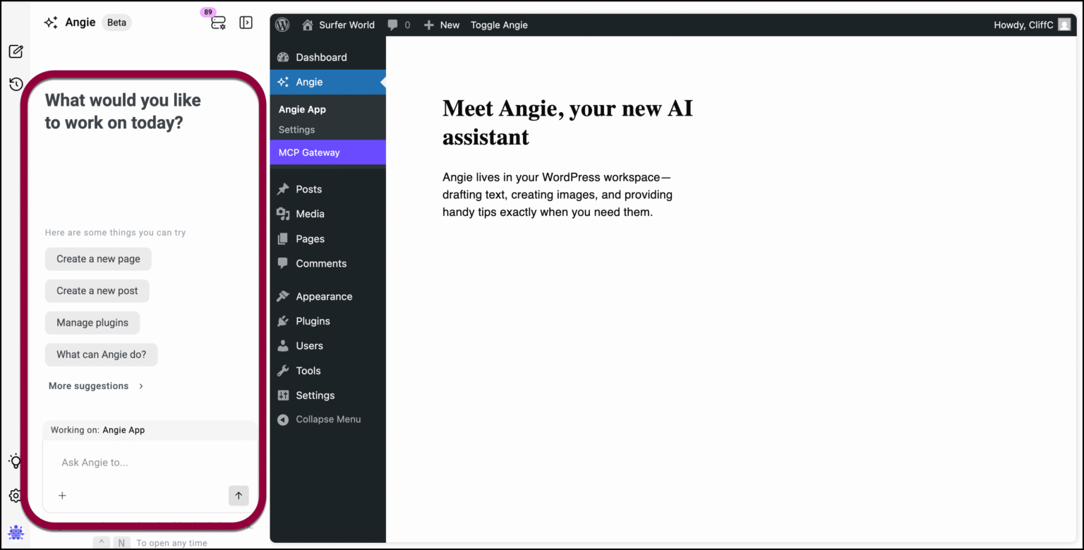Click Toggle Angie in the admin bar
Screen dimensions: 1084x550
tap(499, 25)
